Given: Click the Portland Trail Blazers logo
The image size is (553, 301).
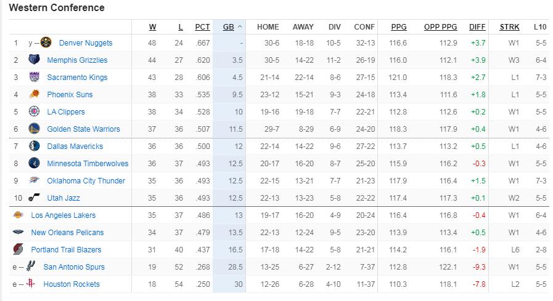Looking at the screenshot, I should point(18,250).
